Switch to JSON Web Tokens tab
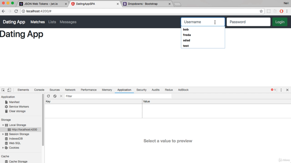 [x=41, y=4]
